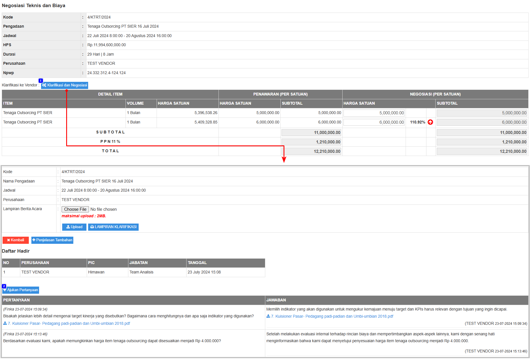The height and width of the screenshot is (359, 530).
Task: Click the Upload button
Action: (74, 227)
